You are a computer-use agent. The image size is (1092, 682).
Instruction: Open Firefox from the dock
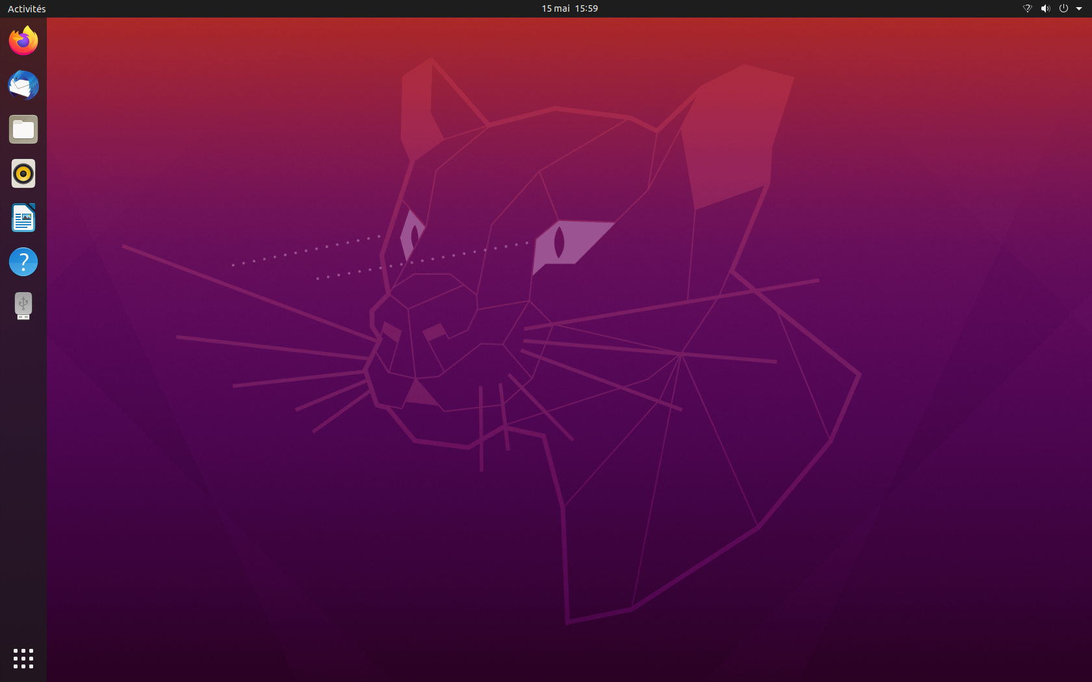tap(23, 41)
